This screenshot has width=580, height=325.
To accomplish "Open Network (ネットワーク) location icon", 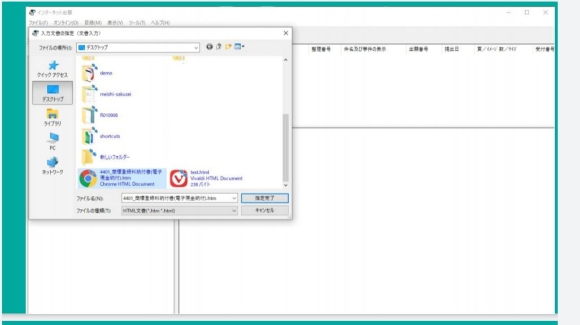I will (53, 165).
